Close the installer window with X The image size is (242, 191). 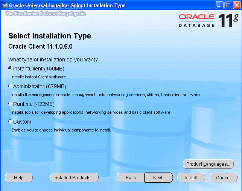237,5
